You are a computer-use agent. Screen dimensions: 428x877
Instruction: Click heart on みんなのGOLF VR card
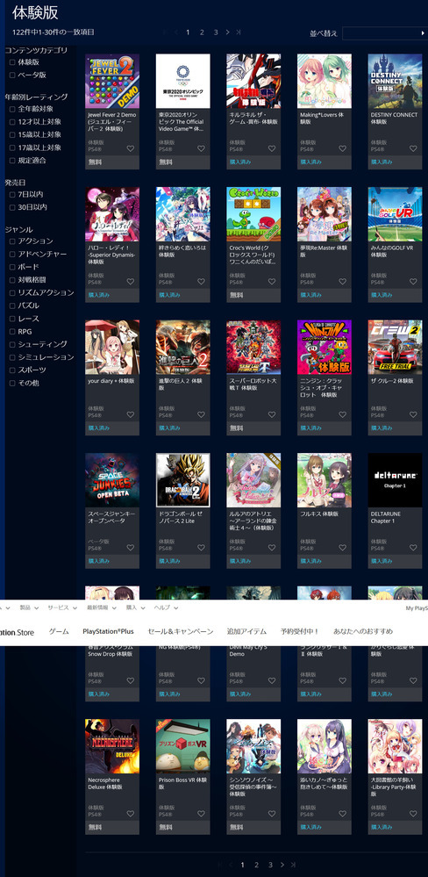(413, 282)
